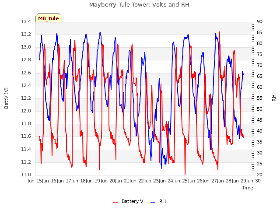Click the Jun 19 time axis label
This screenshot has height=210, width=280.
94,181
